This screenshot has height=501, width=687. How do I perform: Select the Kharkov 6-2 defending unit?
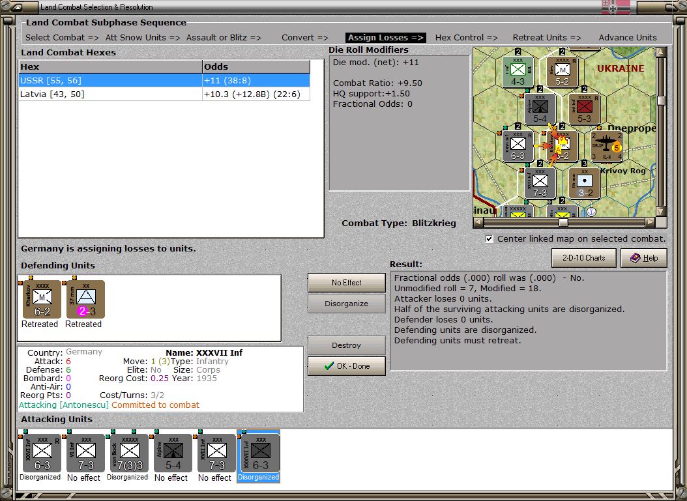42,299
